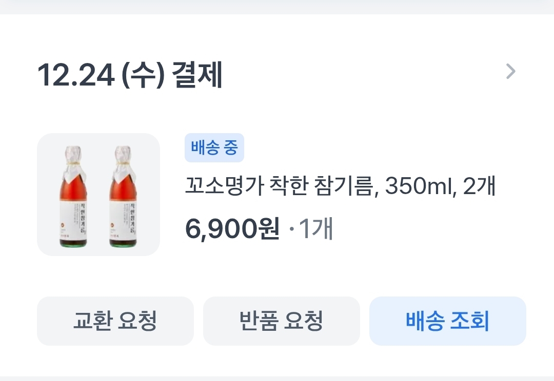Open order details via the right chevron arrow

coord(510,72)
